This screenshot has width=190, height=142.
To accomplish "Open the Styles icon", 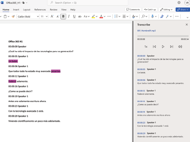I will pos(134,16).
